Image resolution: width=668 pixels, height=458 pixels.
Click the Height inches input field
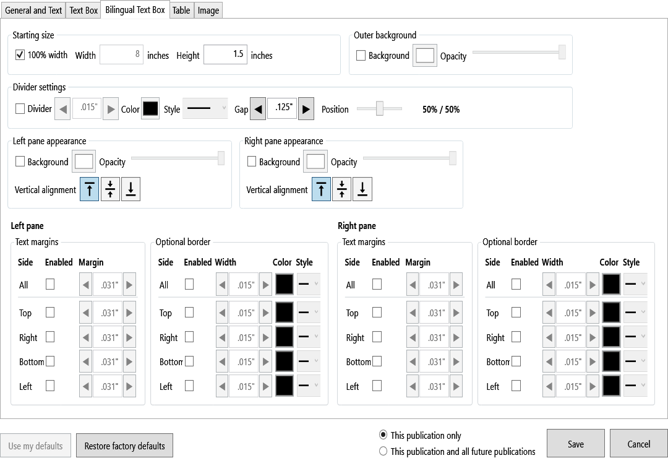(x=225, y=54)
